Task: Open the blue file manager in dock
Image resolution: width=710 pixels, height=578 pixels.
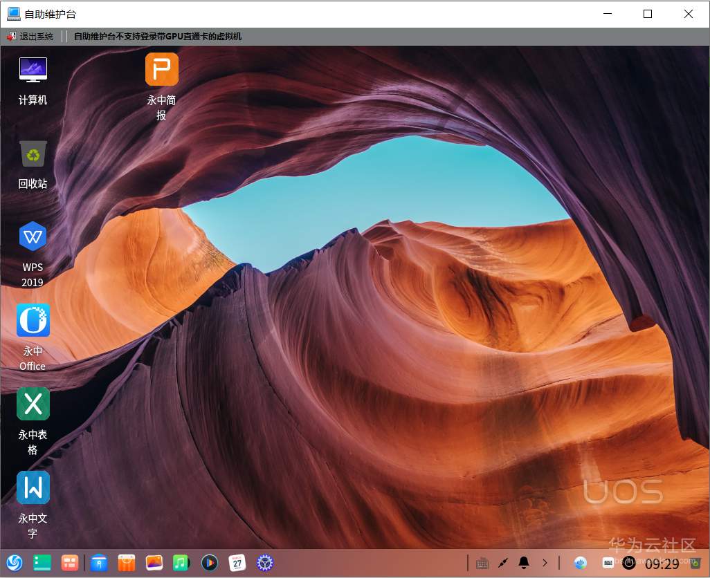Action: point(99,563)
